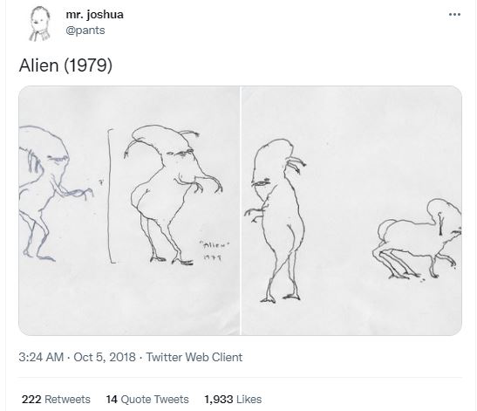Click the tall standing creature in right image
Viewport: 477px width, 411px height.
276,221
